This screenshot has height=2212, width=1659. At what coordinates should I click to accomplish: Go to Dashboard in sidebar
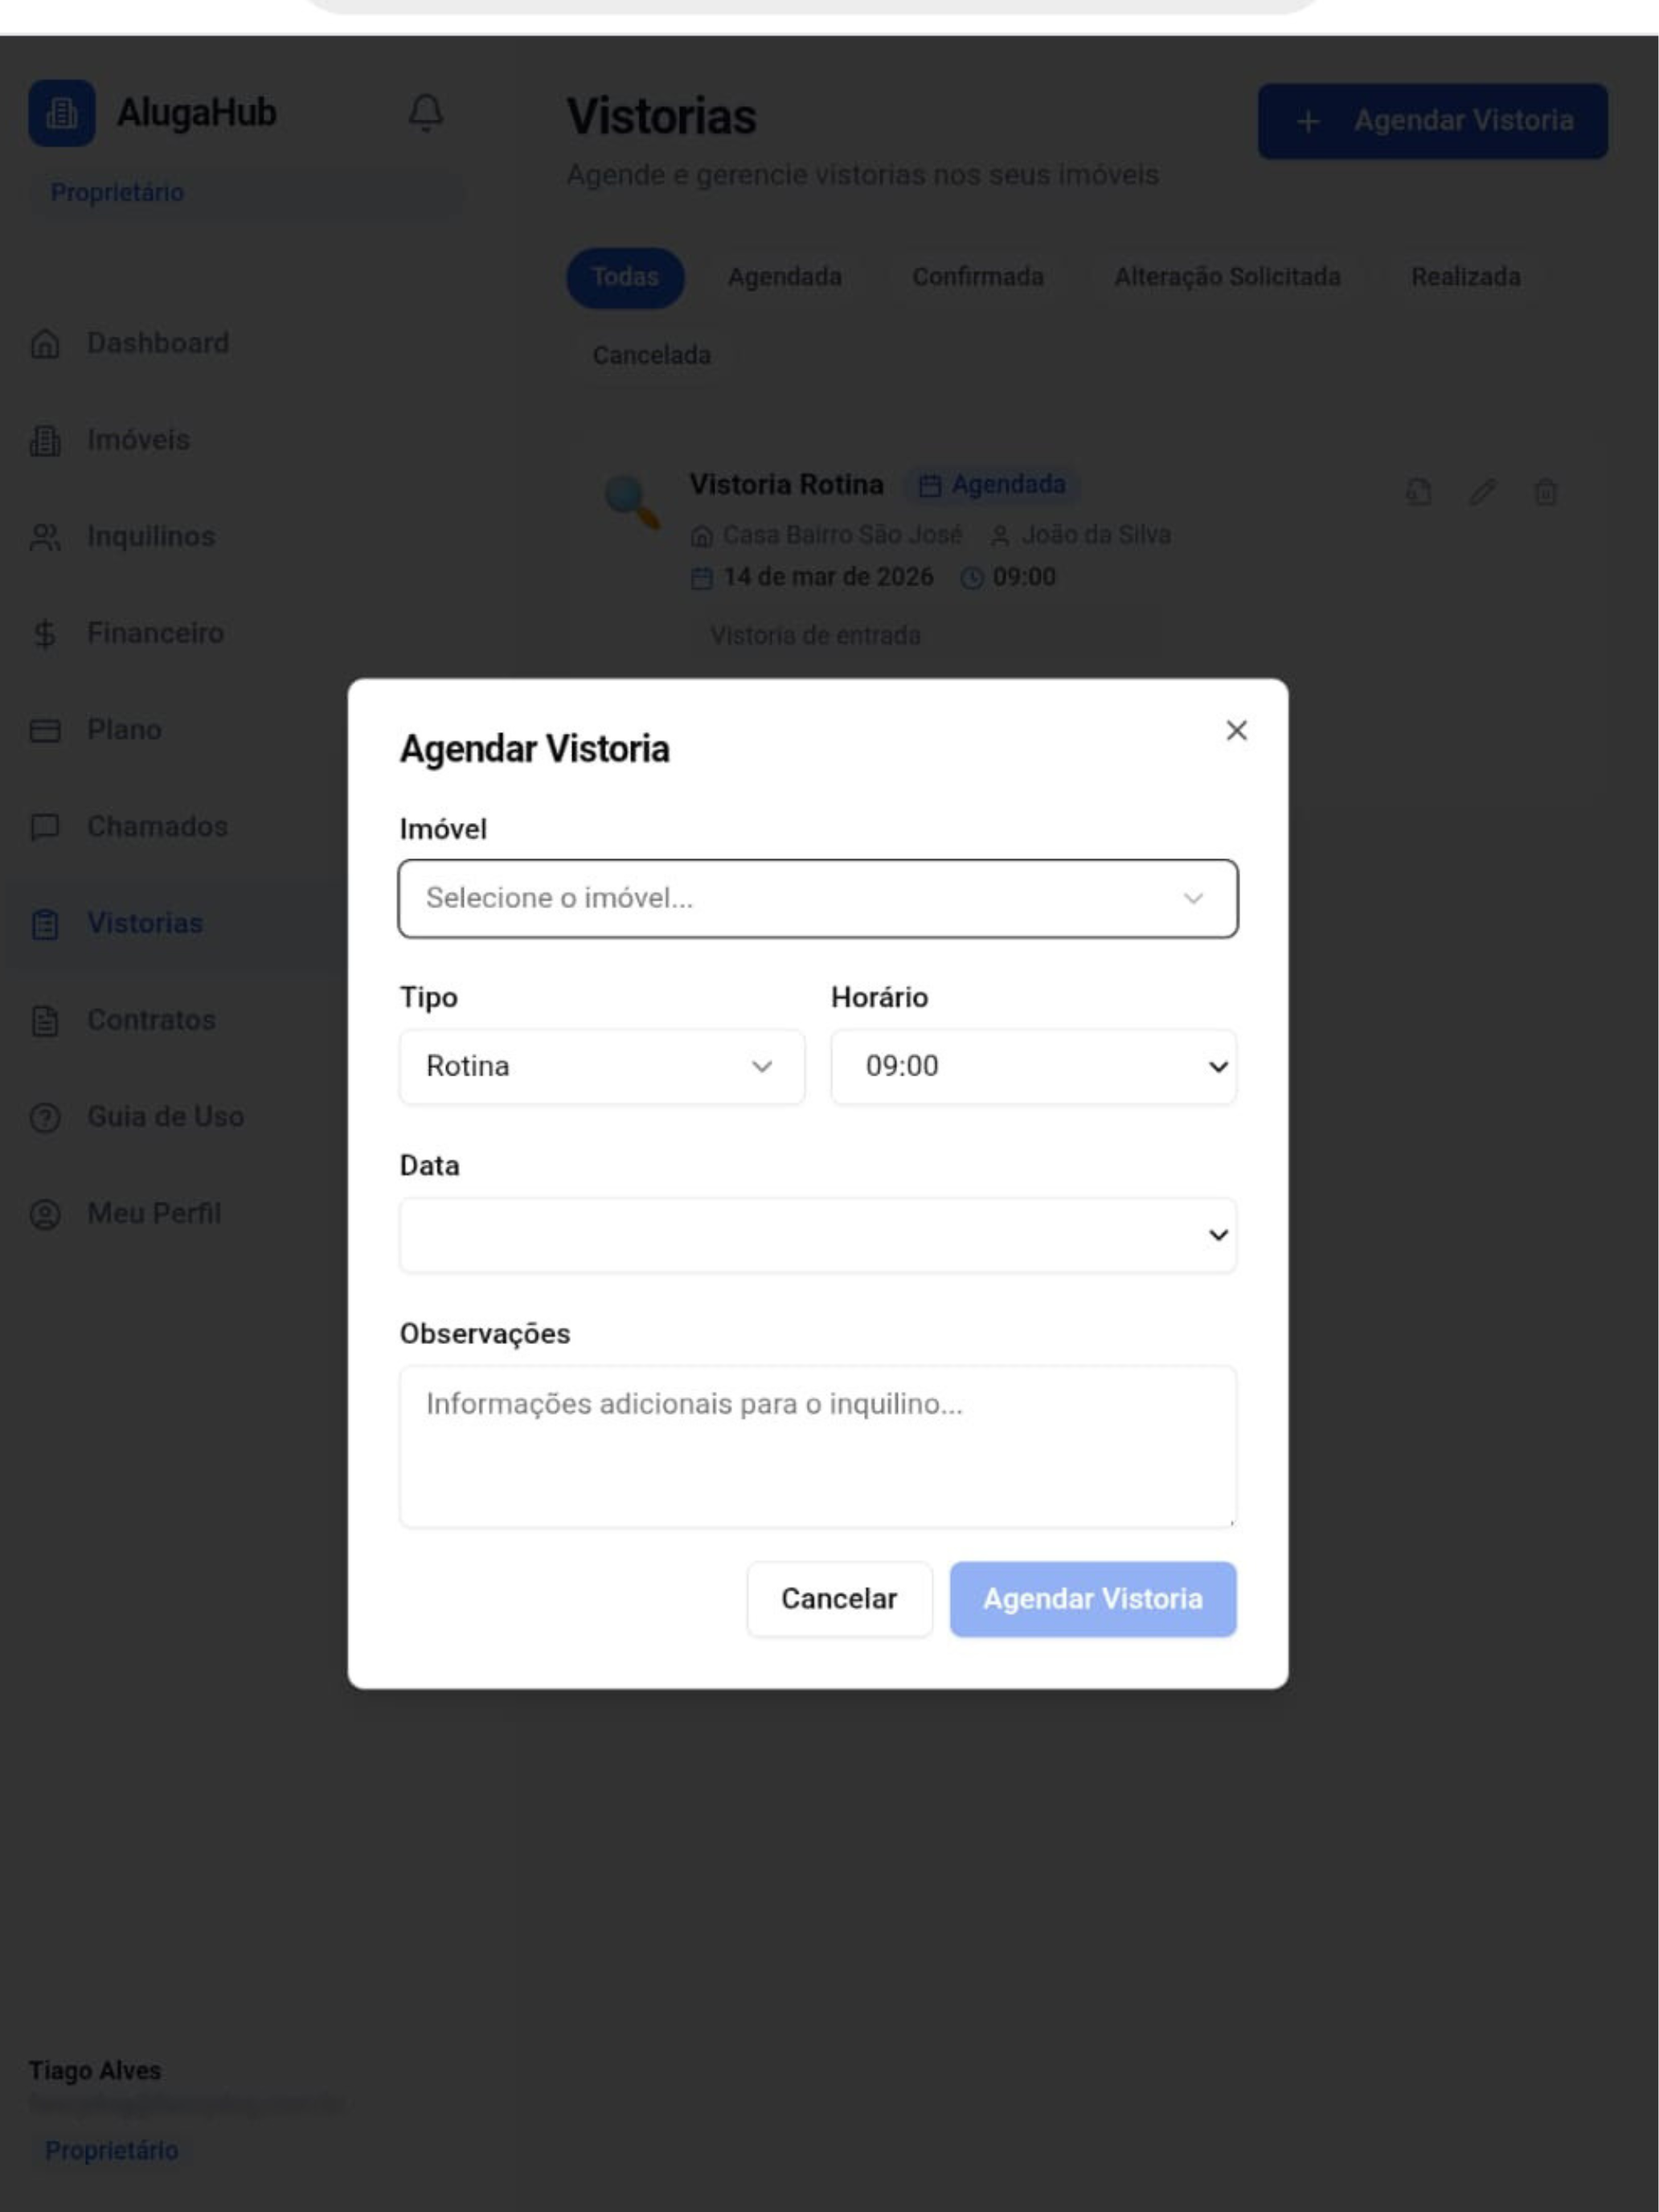(x=158, y=344)
